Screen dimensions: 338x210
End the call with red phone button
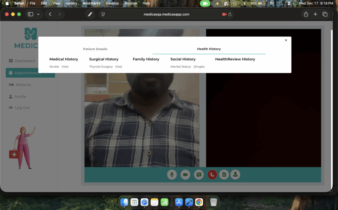tap(212, 174)
